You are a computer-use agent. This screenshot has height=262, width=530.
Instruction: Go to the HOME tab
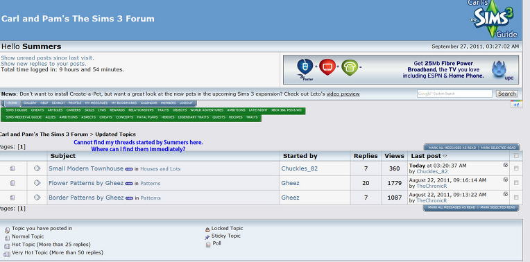[12, 103]
